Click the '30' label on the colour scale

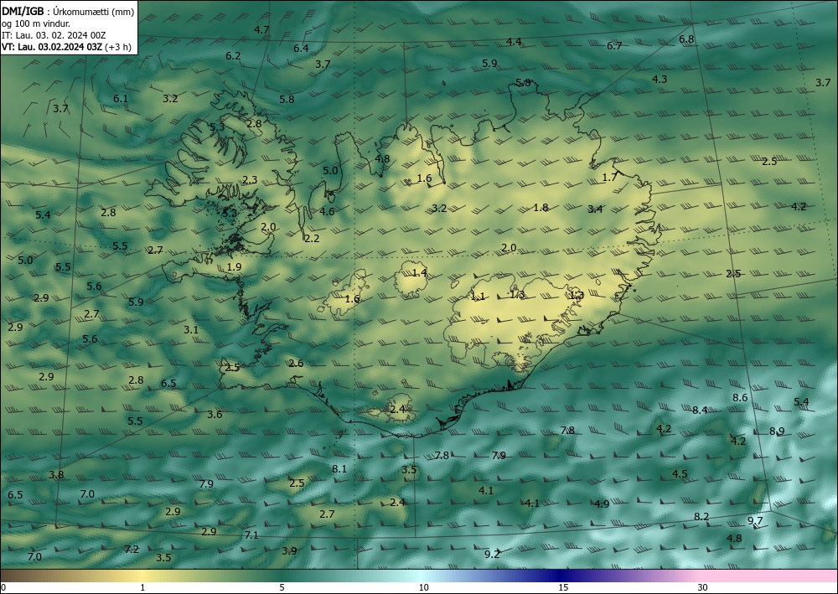(x=703, y=588)
